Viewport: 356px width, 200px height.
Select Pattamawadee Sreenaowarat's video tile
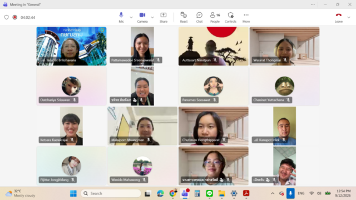[142, 46]
